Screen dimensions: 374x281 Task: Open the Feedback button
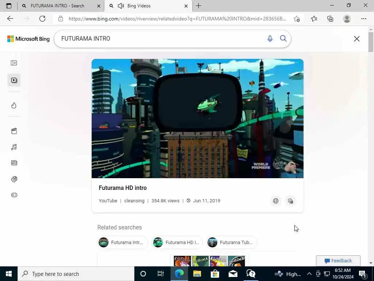click(x=338, y=261)
